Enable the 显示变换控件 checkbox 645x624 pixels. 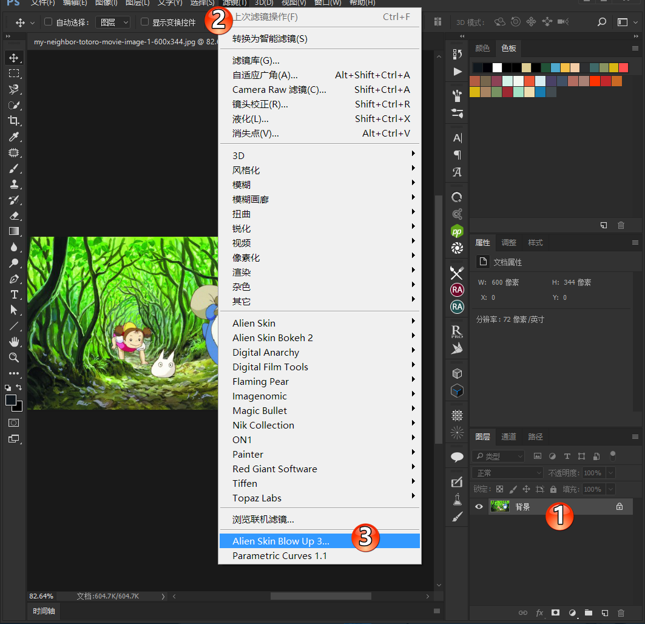144,22
